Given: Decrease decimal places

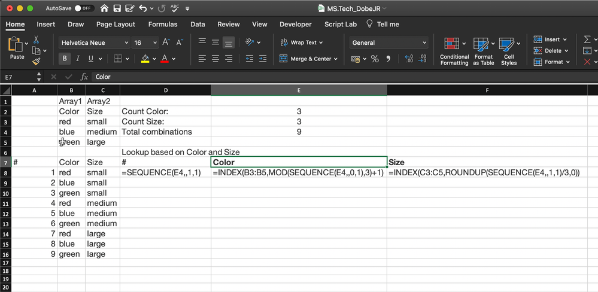Looking at the screenshot, I should click(422, 59).
